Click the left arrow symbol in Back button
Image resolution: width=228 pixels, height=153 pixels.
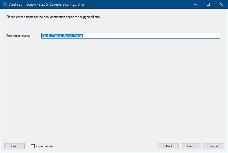pos(164,146)
